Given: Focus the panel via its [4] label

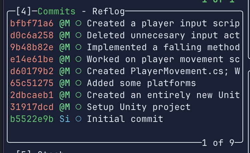Looking at the screenshot, I should click(24, 11).
